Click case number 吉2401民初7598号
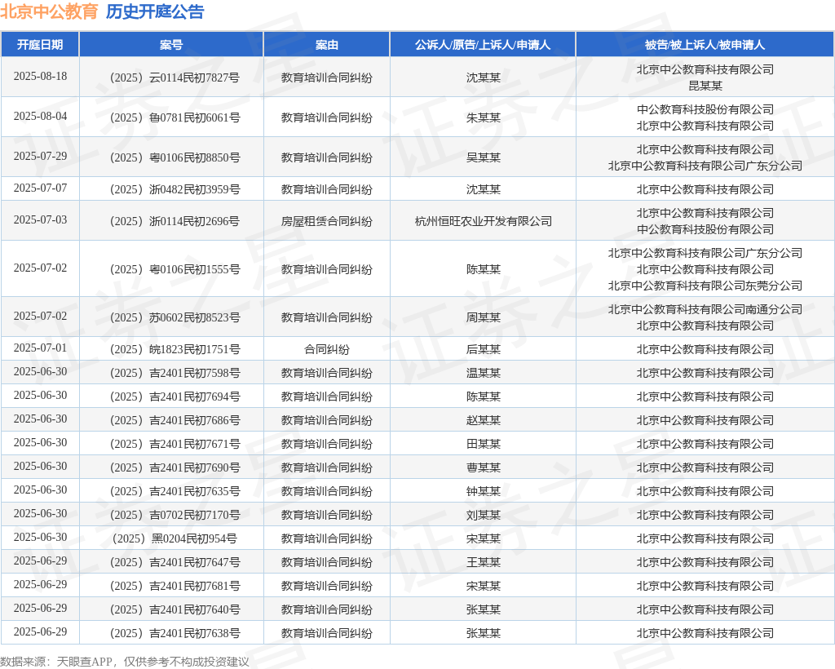The height and width of the screenshot is (669, 835). point(175,374)
